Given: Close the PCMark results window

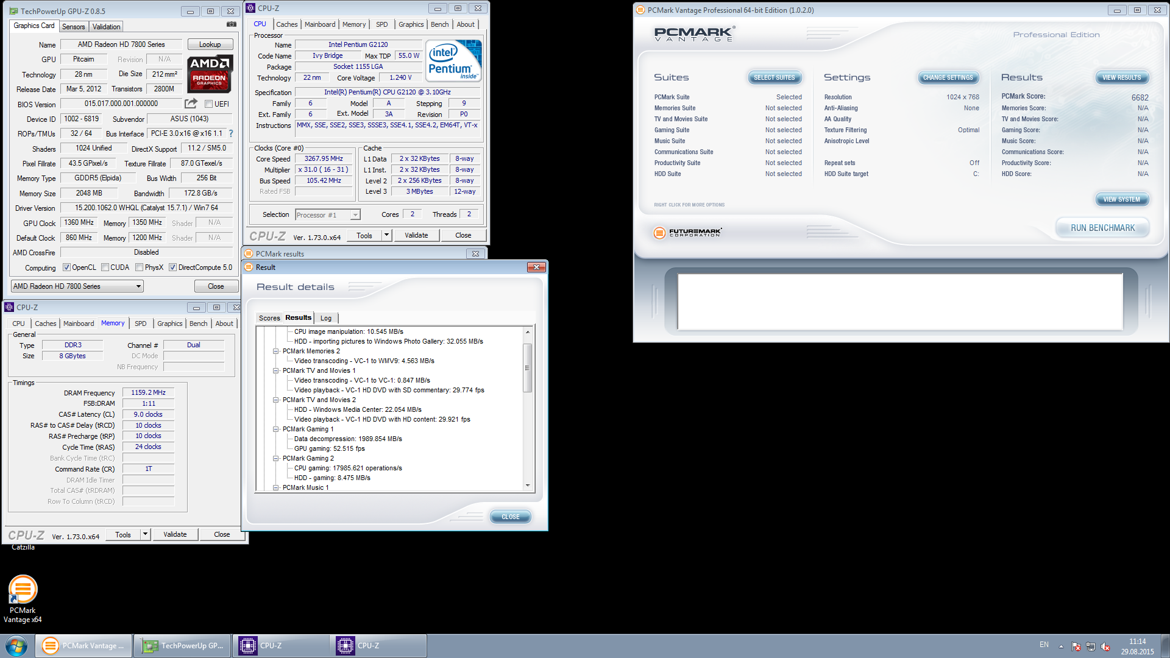Looking at the screenshot, I should 475,253.
